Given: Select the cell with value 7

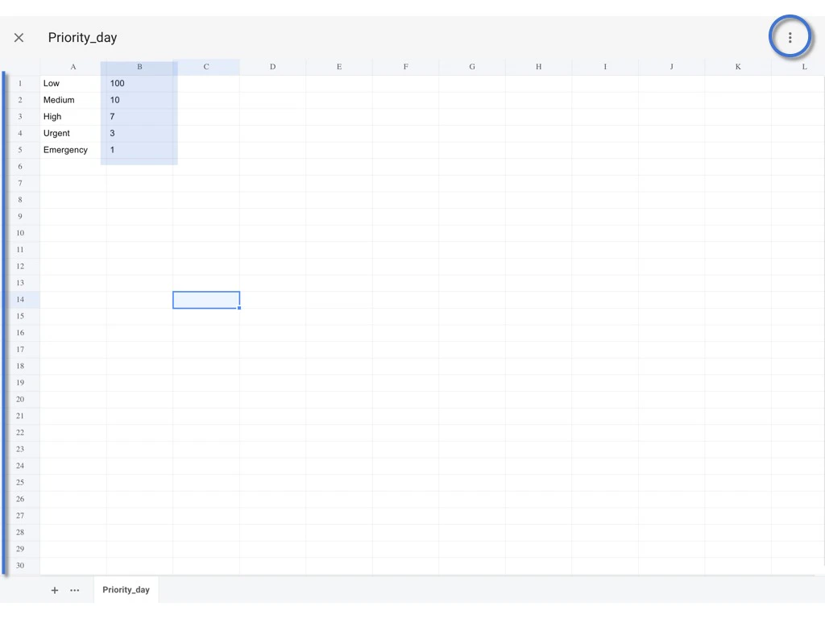Looking at the screenshot, I should pyautogui.click(x=139, y=116).
